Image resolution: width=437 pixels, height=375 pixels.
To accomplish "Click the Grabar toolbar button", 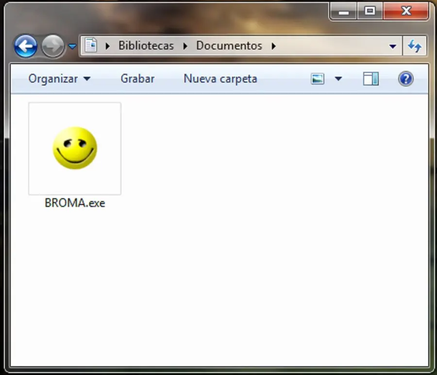I will click(137, 79).
